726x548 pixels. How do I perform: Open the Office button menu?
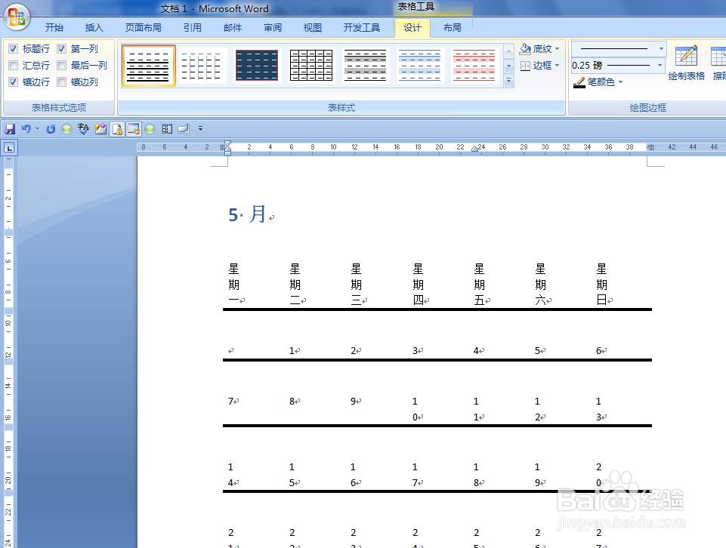click(17, 17)
